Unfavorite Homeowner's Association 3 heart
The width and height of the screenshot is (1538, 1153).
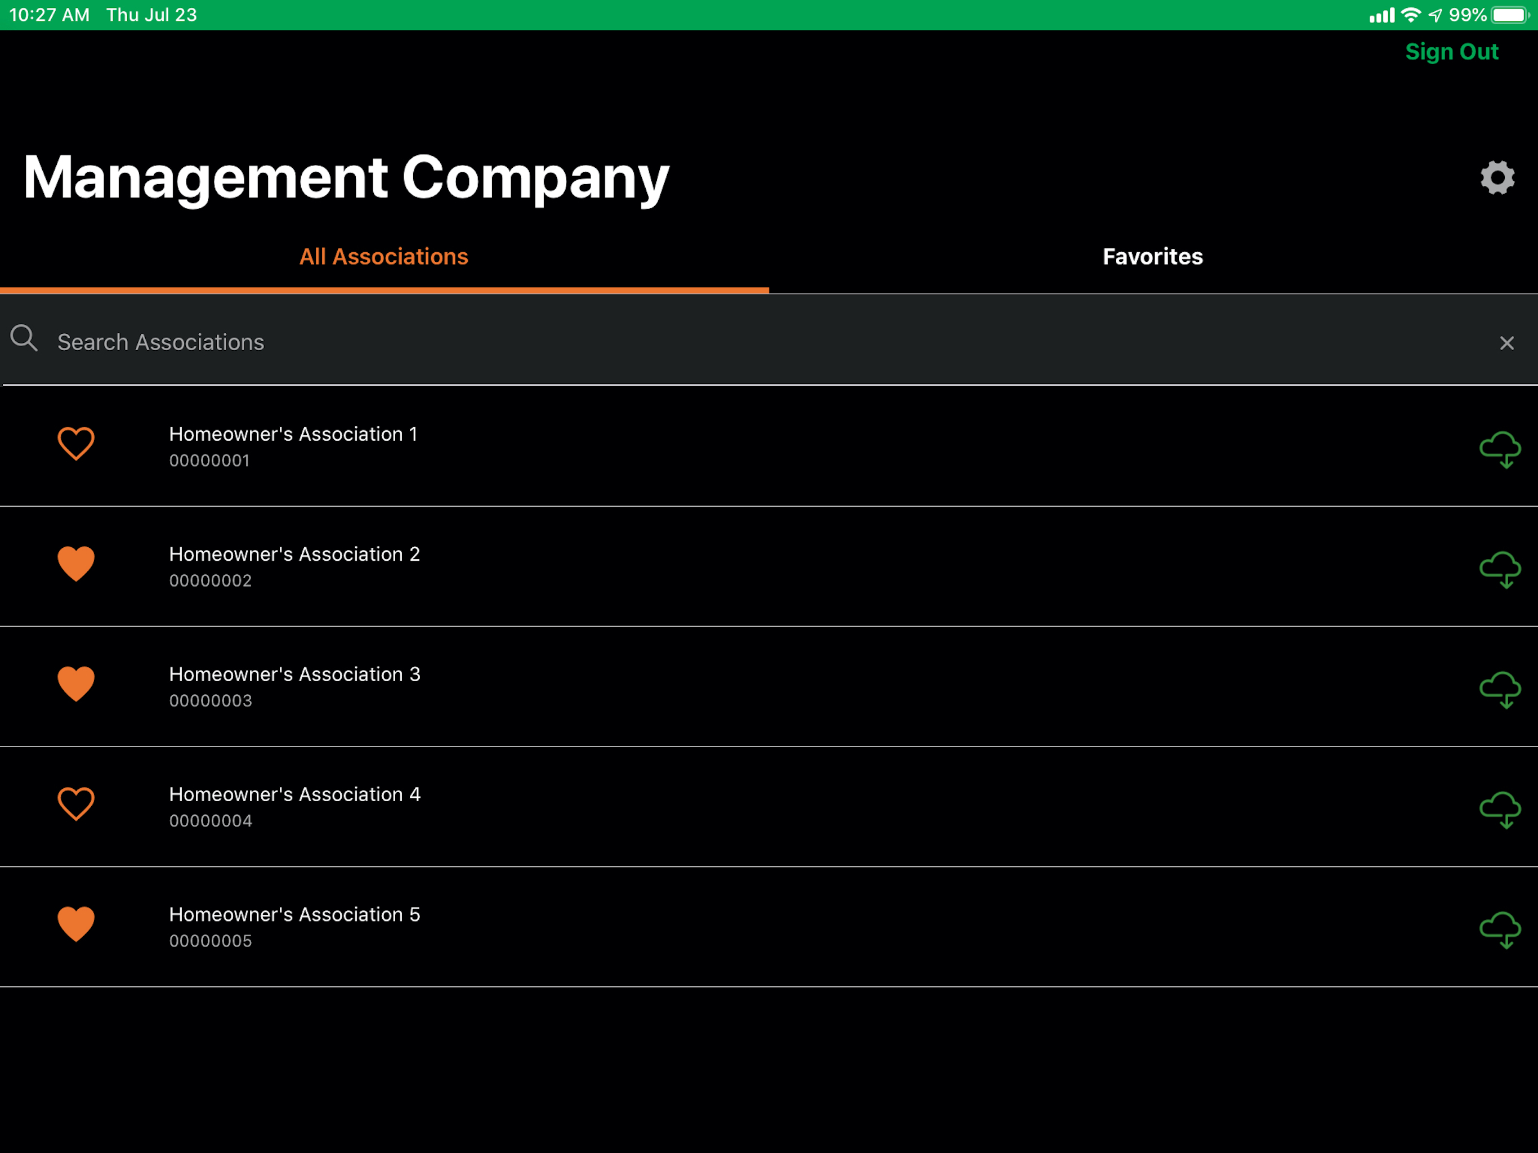pyautogui.click(x=76, y=683)
